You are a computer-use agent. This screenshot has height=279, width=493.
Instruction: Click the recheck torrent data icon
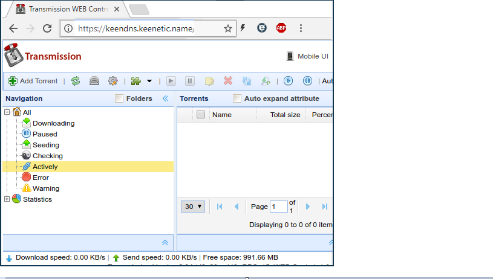click(x=247, y=81)
